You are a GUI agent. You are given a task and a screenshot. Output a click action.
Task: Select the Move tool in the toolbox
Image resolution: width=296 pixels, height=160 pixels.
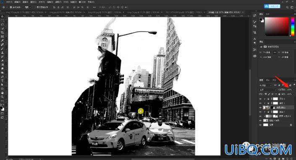click(x=2, y=17)
